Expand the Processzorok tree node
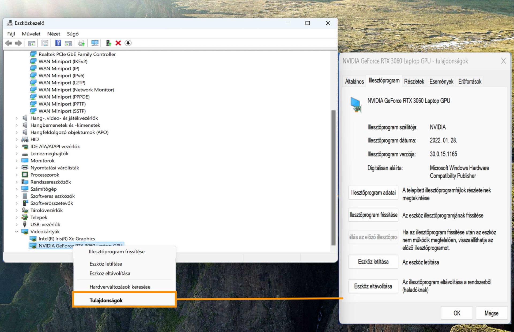This screenshot has width=514, height=332. tap(17, 175)
